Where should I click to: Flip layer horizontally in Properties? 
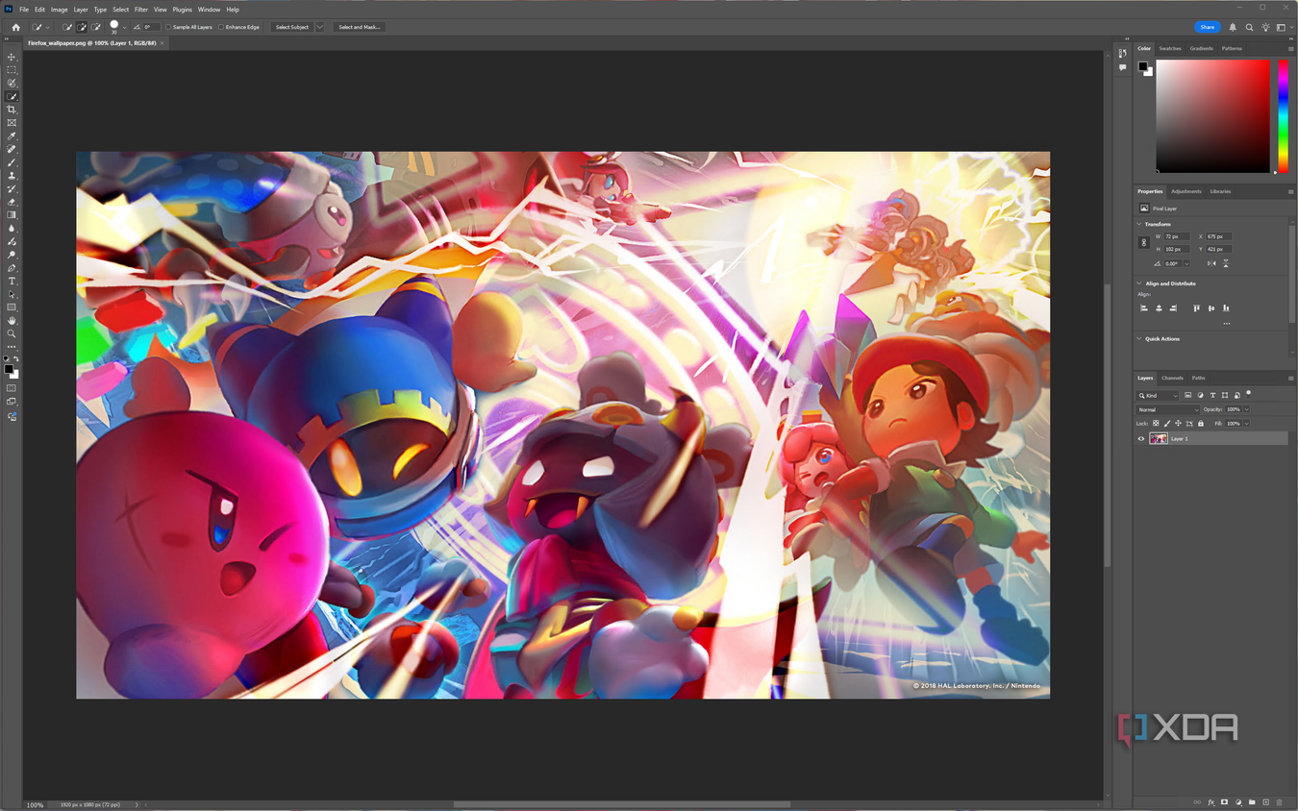tap(1211, 263)
